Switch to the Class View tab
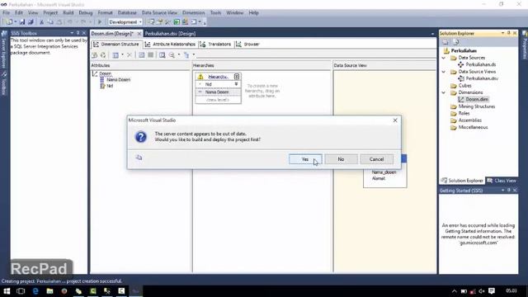Image resolution: width=528 pixels, height=297 pixels. tap(502, 181)
